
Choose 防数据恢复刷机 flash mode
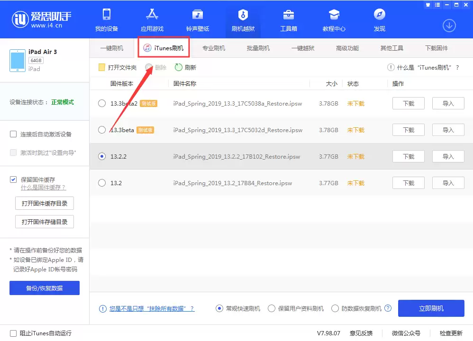click(x=335, y=308)
